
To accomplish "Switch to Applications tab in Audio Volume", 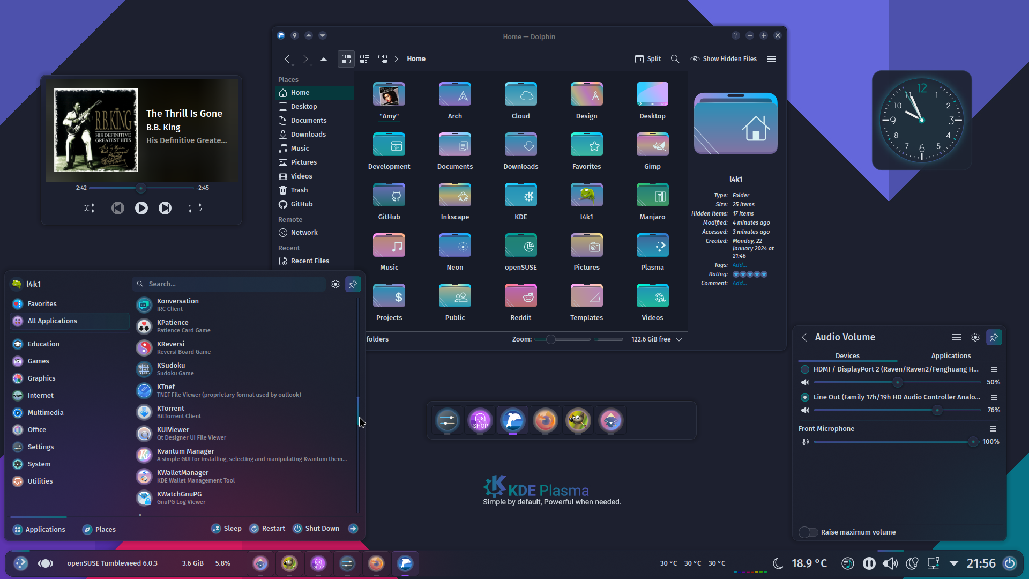I will 951,356.
